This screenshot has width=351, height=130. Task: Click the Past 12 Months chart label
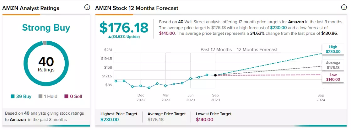(216, 49)
